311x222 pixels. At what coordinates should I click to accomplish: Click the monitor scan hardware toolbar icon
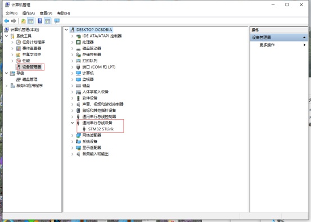57,21
